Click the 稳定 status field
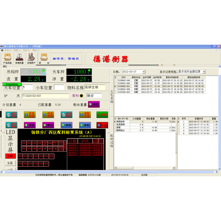 [x=94, y=96]
